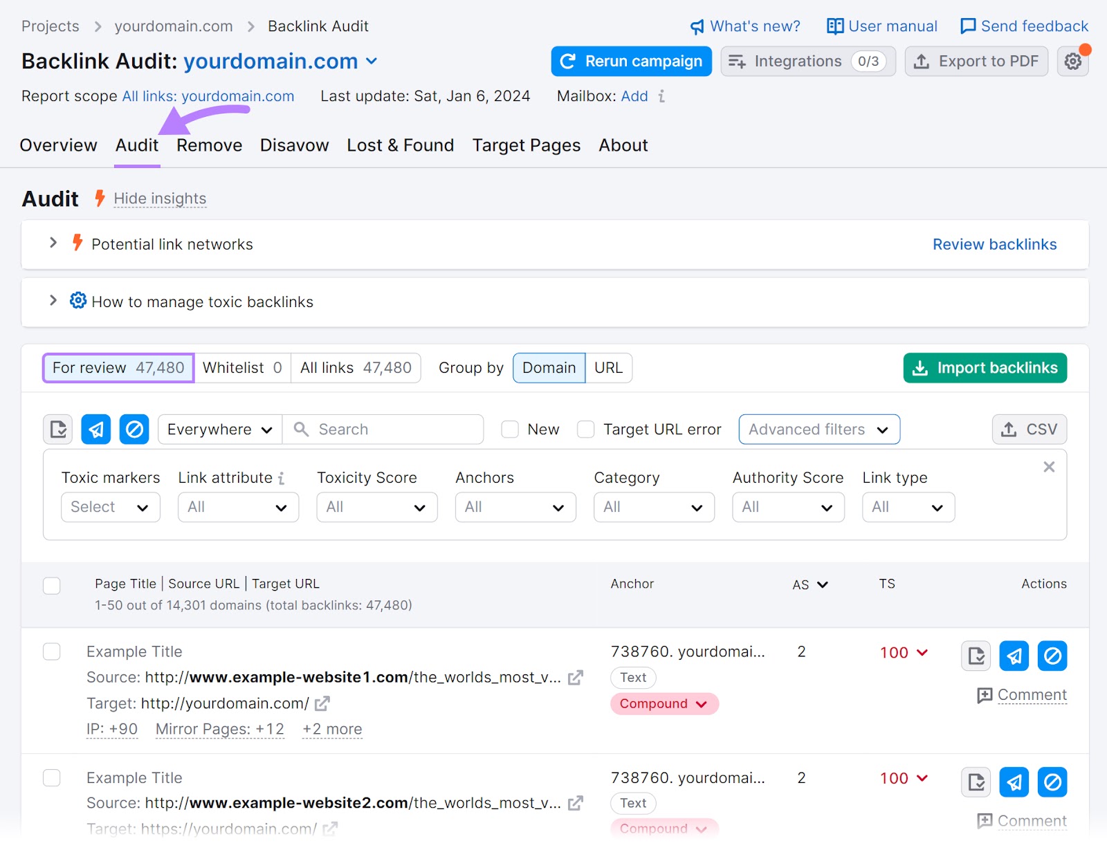Viewport: 1107px width, 850px height.
Task: Open the User manual
Action: click(x=881, y=26)
